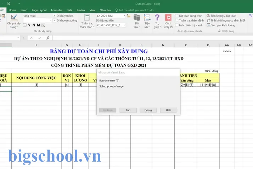Open the Insert tab

tap(24, 10)
